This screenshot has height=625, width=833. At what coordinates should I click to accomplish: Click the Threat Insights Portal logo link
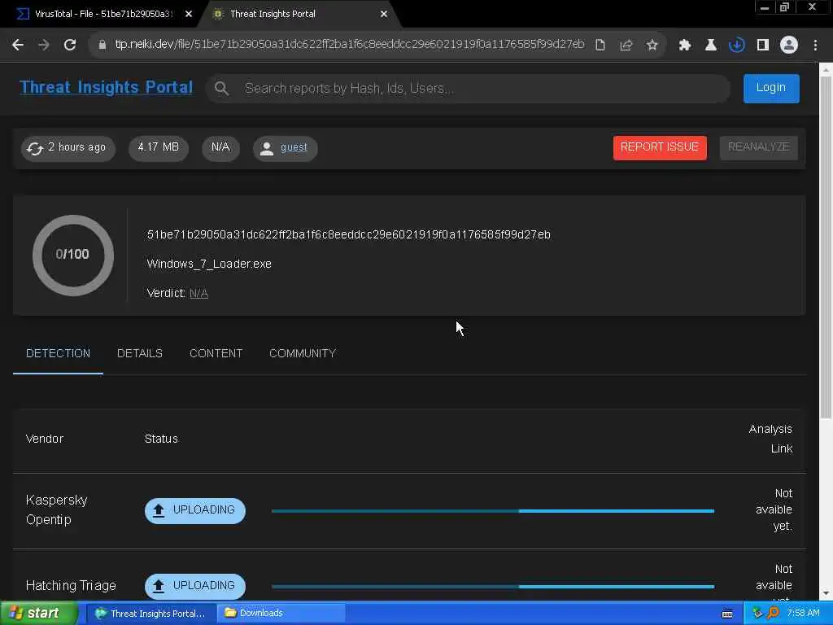click(x=107, y=87)
